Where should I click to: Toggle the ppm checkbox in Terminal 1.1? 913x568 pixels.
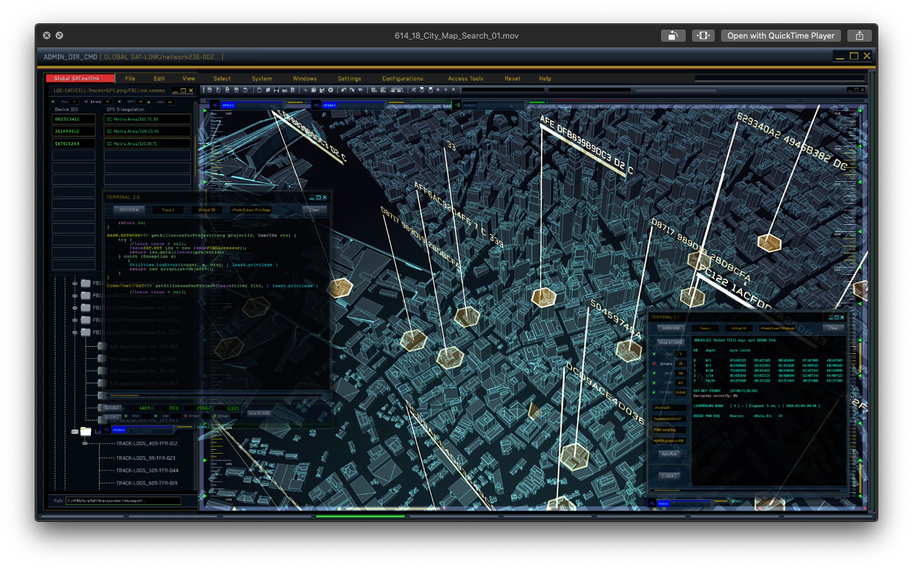[x=654, y=373]
